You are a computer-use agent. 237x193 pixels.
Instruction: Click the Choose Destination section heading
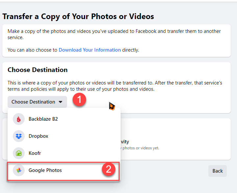(x=37, y=70)
